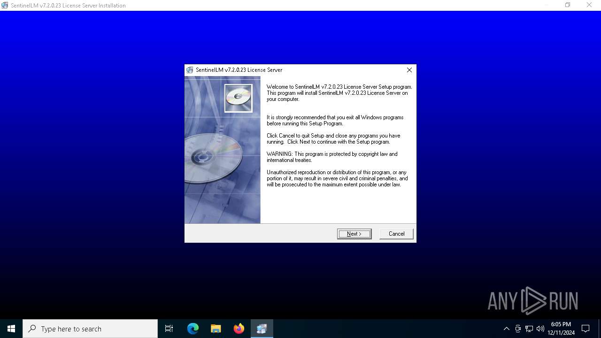The height and width of the screenshot is (338, 601).
Task: Click the exit all Windows programs text
Action: [335, 121]
